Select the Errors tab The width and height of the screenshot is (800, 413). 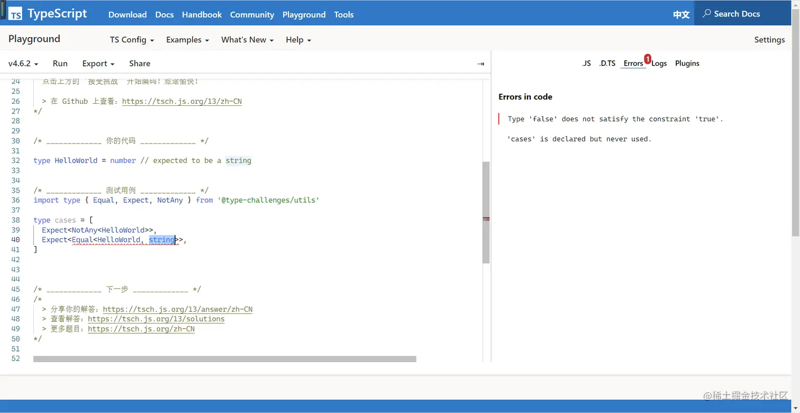pyautogui.click(x=633, y=63)
